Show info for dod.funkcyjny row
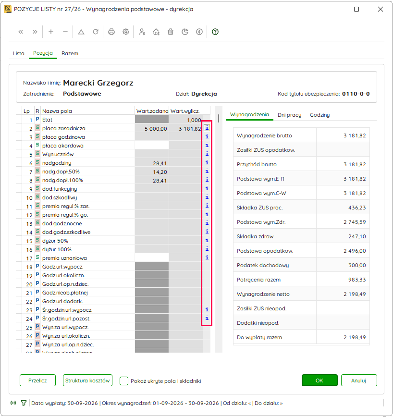The height and width of the screenshot is (417, 393). [x=207, y=188]
